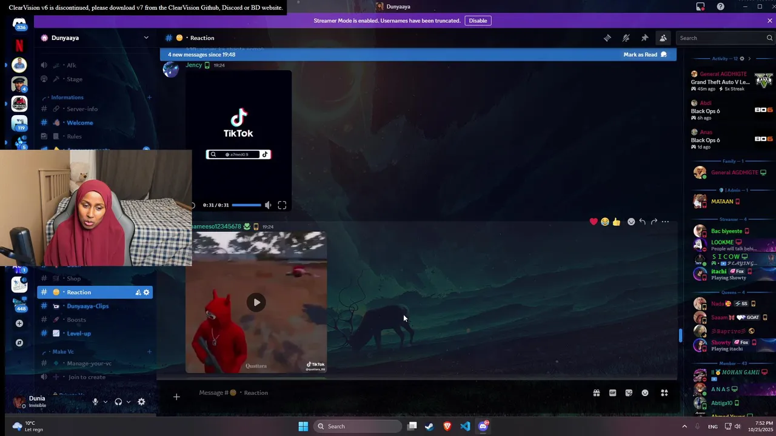Open the Afk voice channel
Viewport: 776px width, 436px height.
pyautogui.click(x=95, y=65)
